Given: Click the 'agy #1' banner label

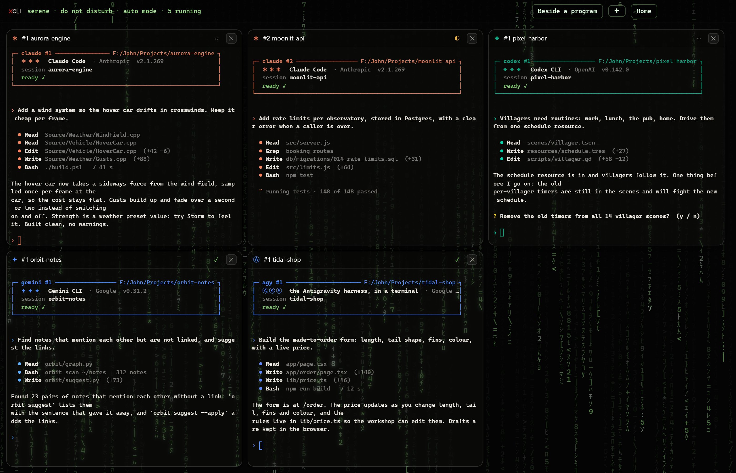Looking at the screenshot, I should (x=272, y=282).
